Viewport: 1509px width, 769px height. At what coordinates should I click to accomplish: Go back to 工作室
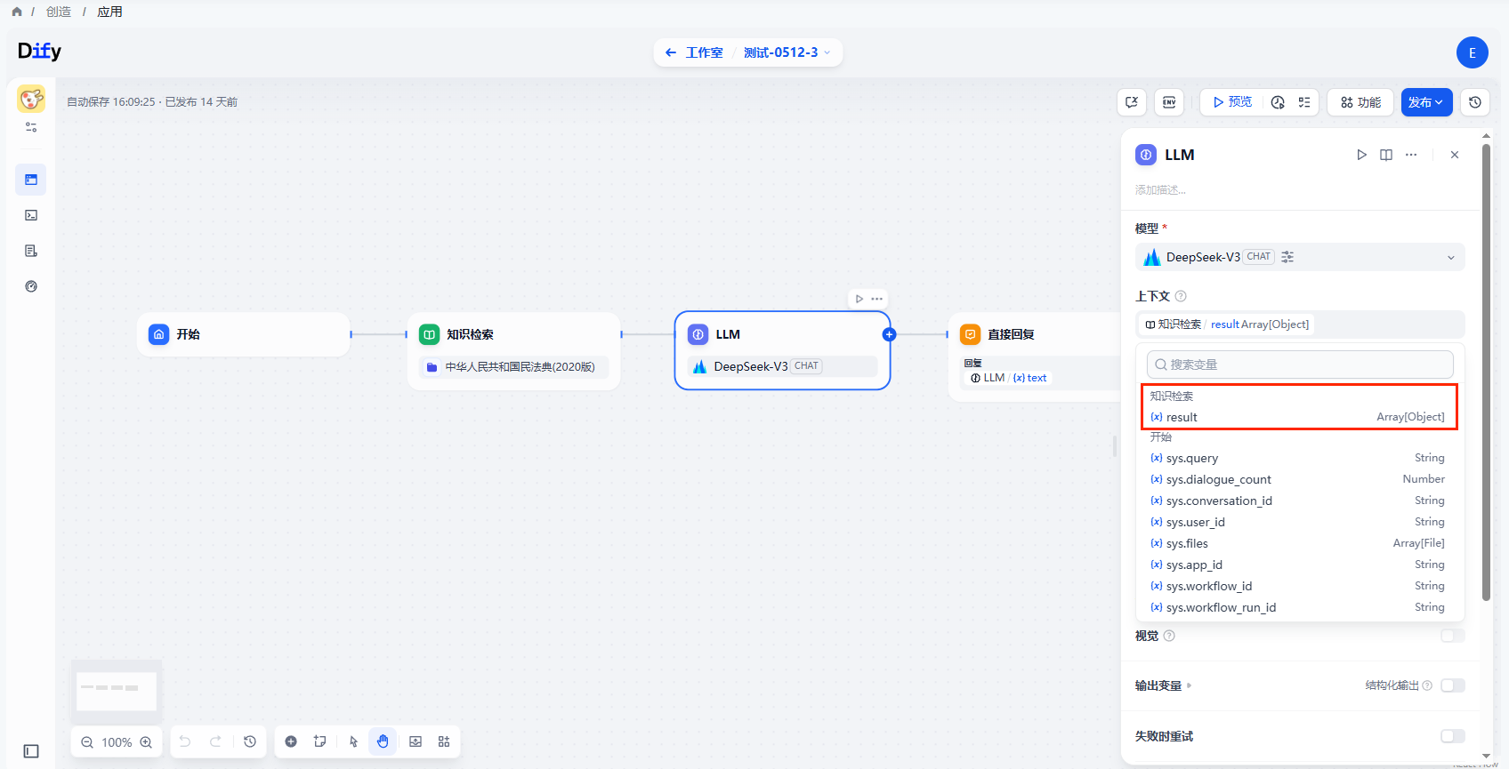(x=694, y=52)
